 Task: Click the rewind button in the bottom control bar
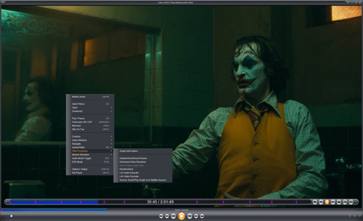pos(167,216)
